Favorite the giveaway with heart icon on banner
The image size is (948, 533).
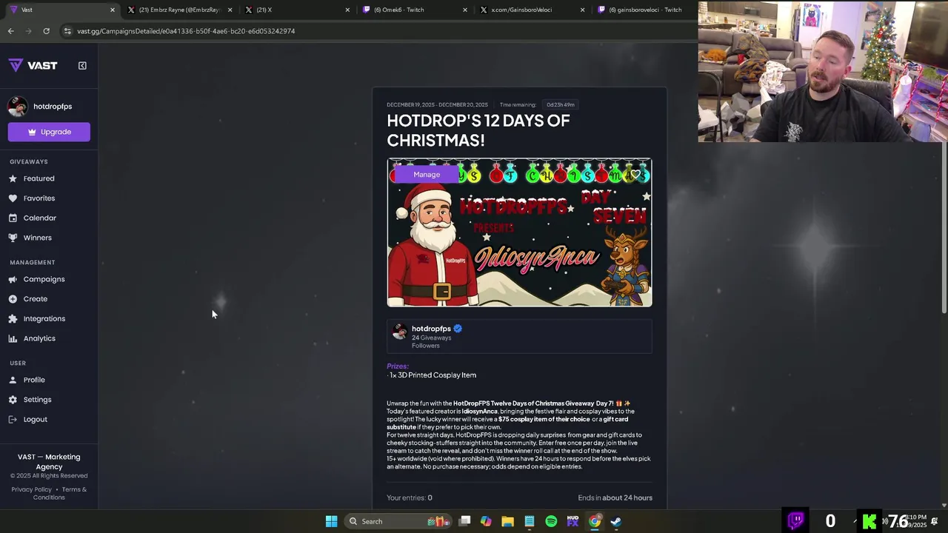coord(635,175)
